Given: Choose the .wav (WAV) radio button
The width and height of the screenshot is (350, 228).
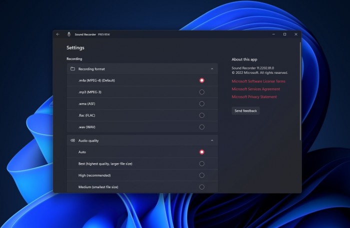Looking at the screenshot, I should click(x=202, y=127).
